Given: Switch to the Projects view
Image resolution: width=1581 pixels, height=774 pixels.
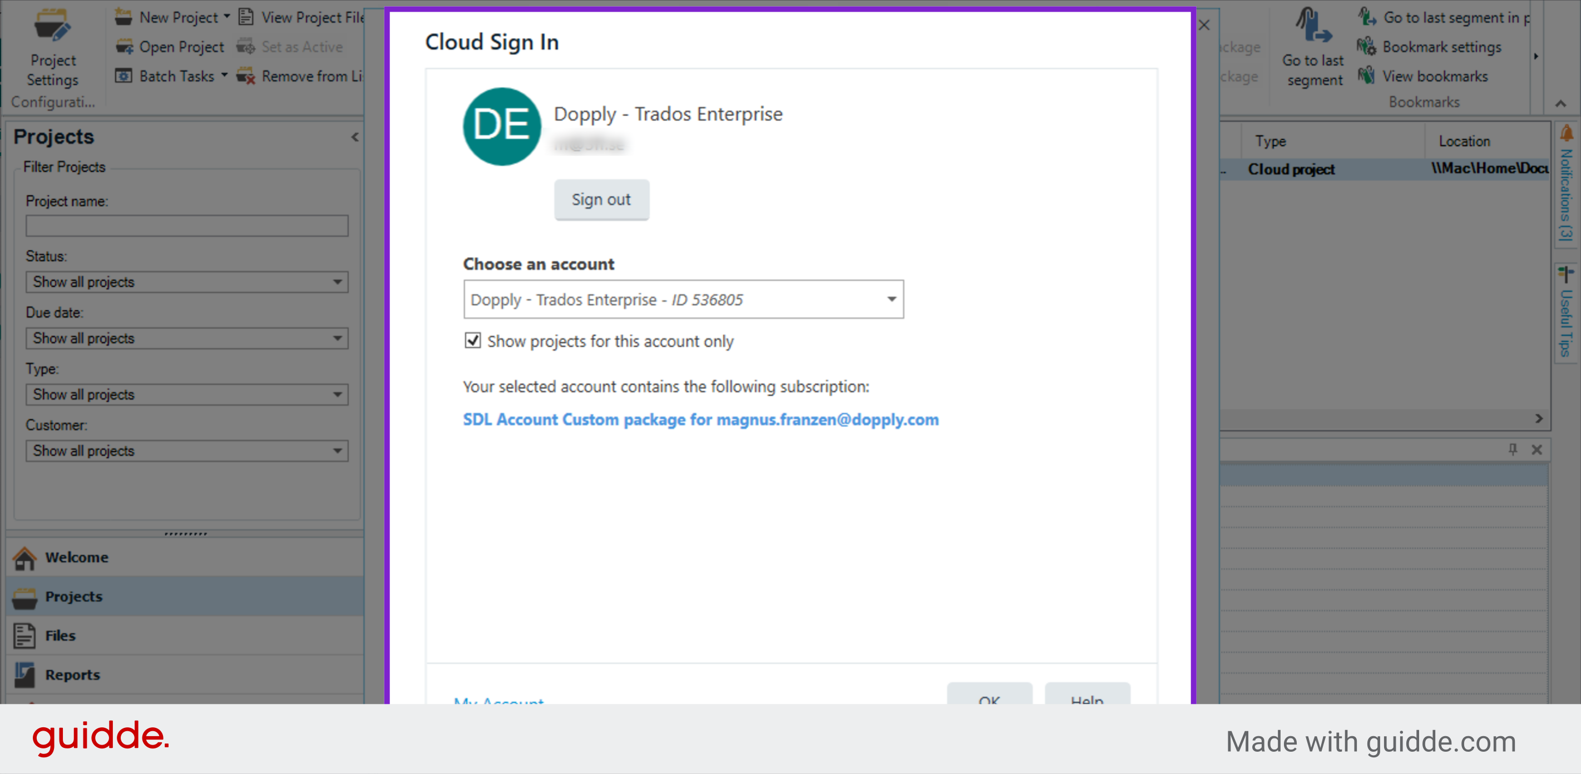Looking at the screenshot, I should tap(185, 597).
